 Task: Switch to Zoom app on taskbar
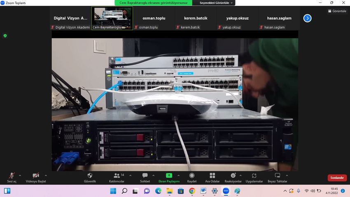click(x=226, y=191)
